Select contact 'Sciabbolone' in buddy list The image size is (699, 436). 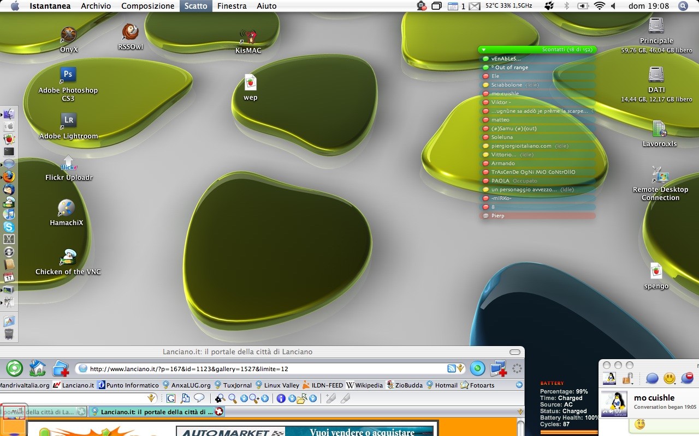point(537,85)
